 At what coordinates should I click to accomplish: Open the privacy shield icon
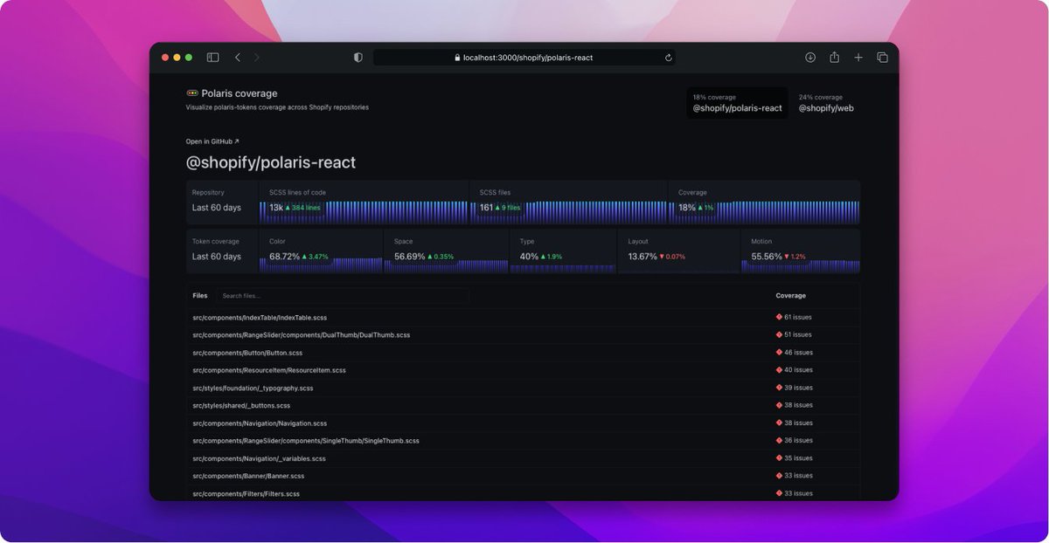point(358,58)
